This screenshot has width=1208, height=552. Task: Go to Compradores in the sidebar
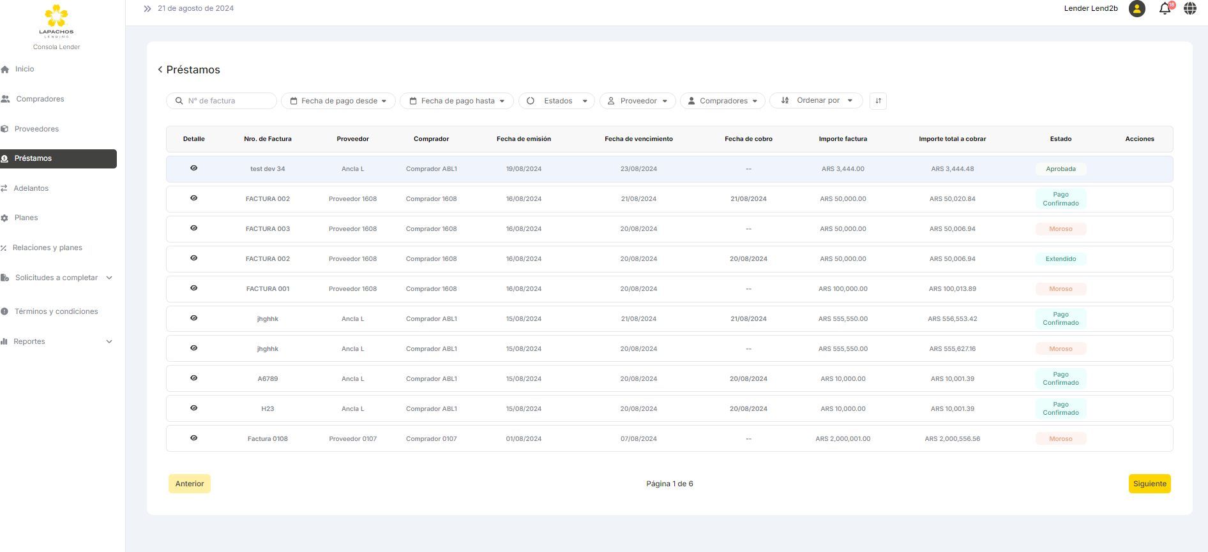coord(40,99)
